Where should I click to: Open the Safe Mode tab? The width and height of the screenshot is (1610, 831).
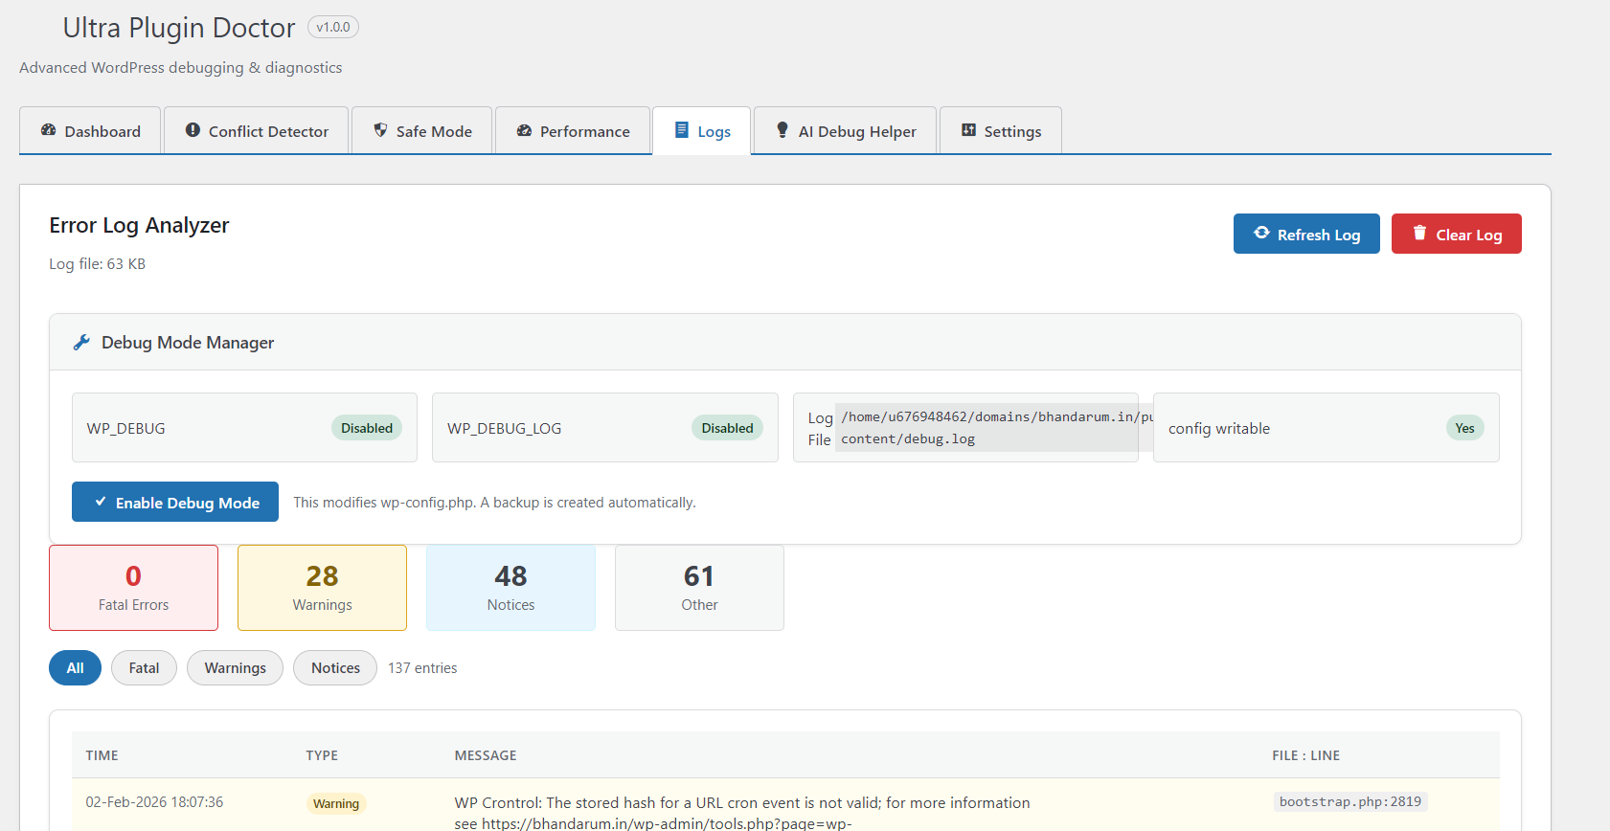tap(422, 130)
